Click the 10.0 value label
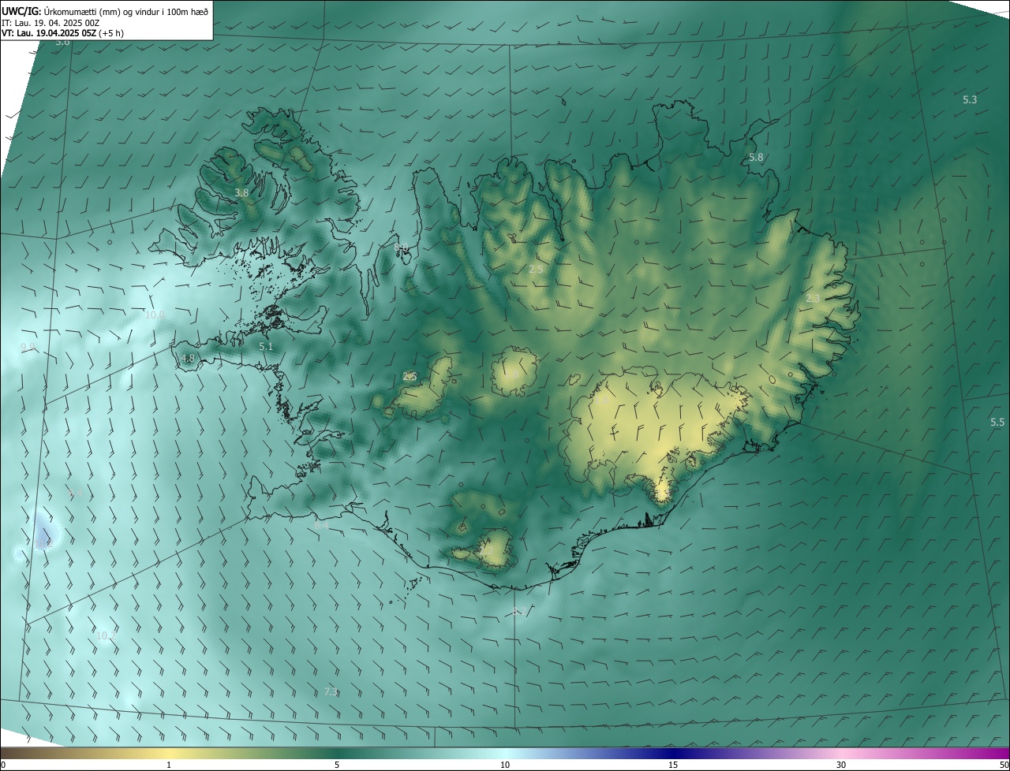 [x=155, y=315]
